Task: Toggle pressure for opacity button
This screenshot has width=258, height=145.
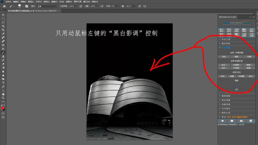Action: [81, 6]
